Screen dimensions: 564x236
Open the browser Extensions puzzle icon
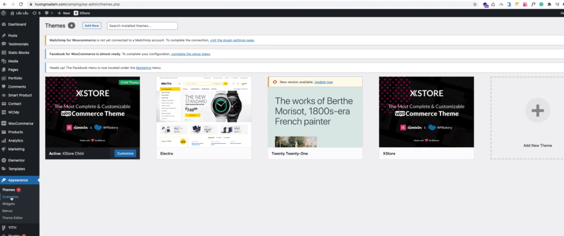(x=549, y=4)
